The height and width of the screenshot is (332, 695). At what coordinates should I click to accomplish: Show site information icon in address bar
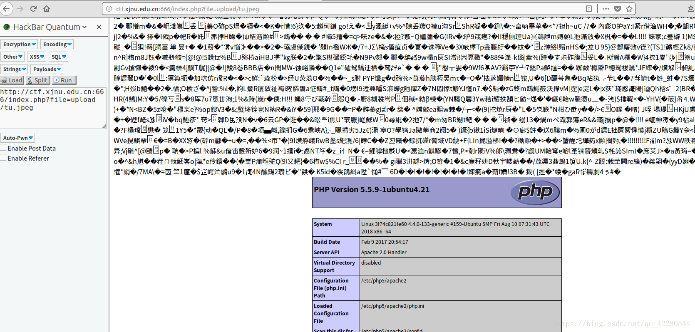(109, 9)
